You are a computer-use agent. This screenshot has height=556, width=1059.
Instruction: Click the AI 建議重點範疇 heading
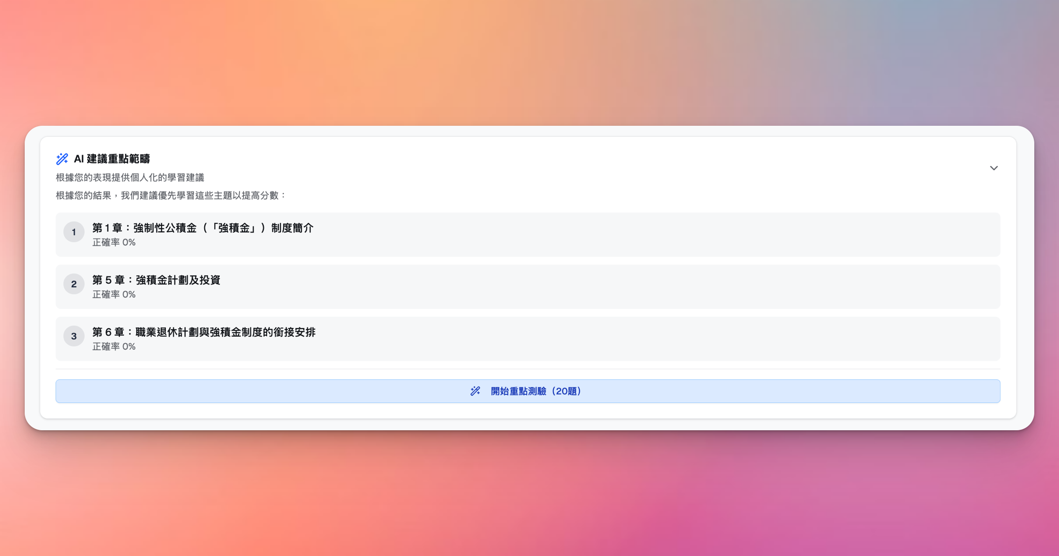[x=112, y=159]
